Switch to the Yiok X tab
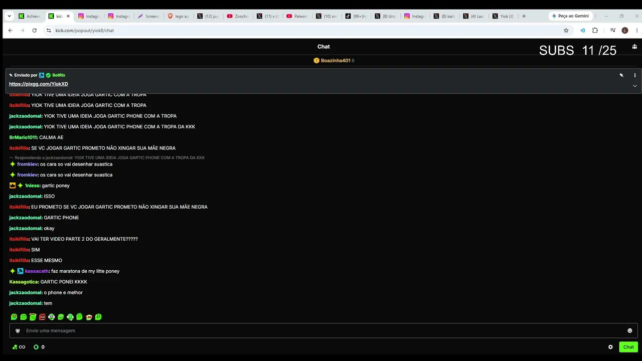 [503, 16]
